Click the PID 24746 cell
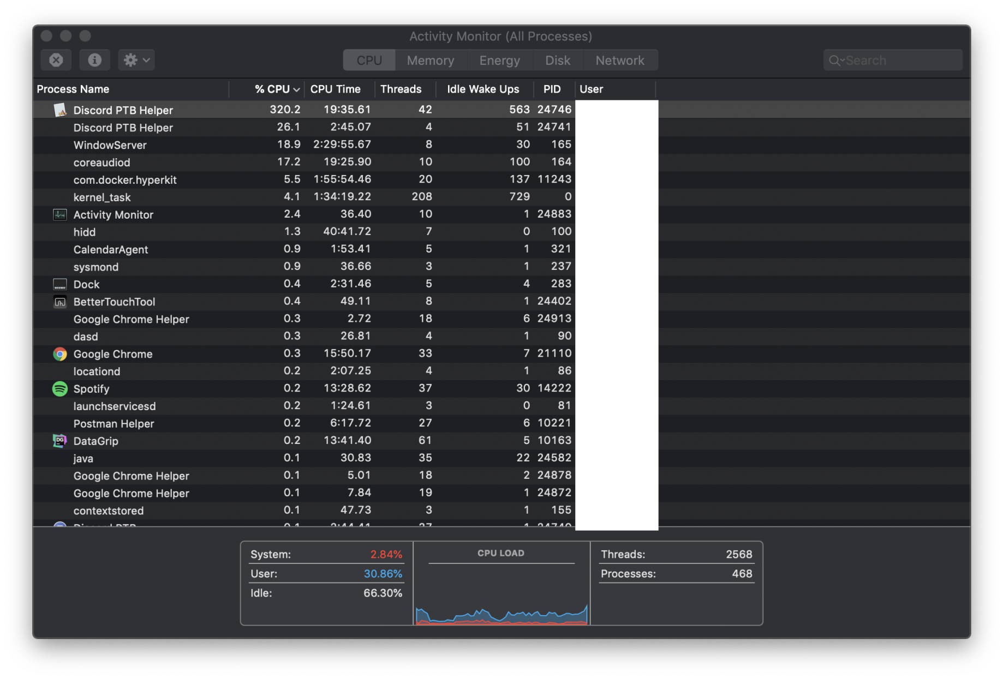 [554, 110]
